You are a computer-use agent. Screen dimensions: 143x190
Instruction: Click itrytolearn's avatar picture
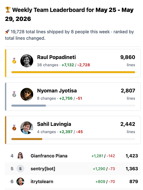coord(20,182)
